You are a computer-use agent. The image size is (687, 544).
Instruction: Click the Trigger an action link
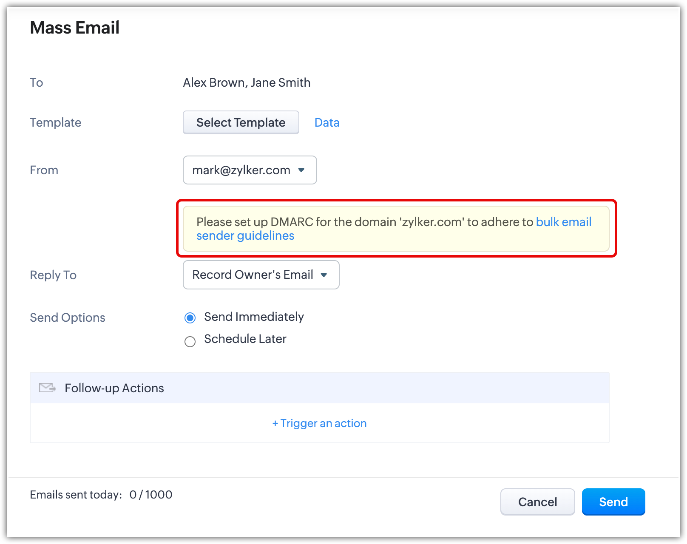point(320,423)
